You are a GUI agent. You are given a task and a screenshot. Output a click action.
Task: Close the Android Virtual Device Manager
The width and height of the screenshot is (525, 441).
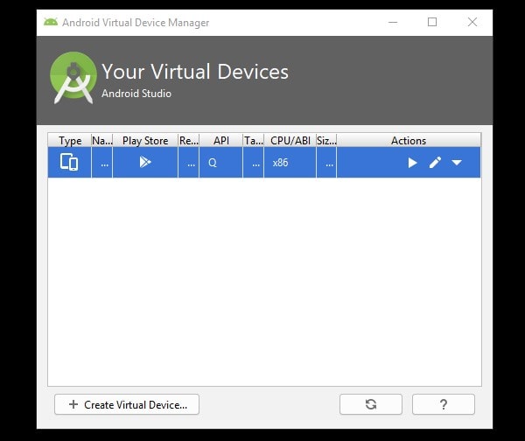click(472, 22)
